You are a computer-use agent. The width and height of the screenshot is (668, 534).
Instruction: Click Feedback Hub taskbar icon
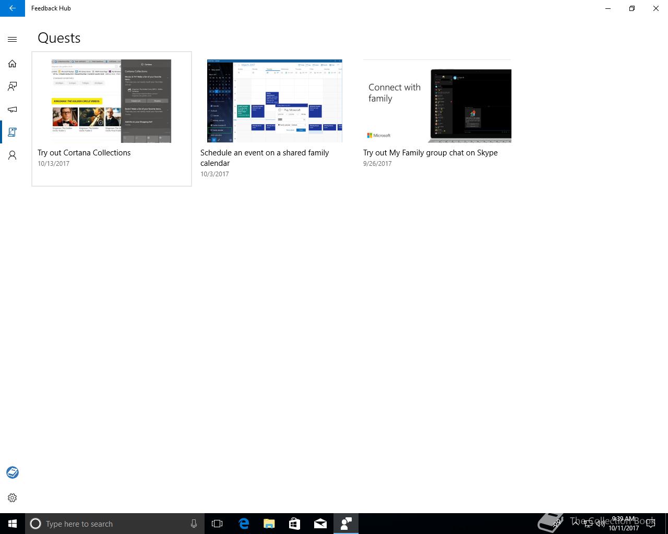[x=346, y=524]
